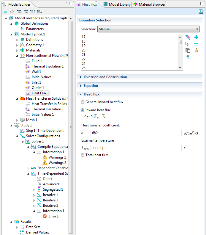Click the Add to Selection plus icon
The height and width of the screenshot is (235, 206).
point(196,37)
